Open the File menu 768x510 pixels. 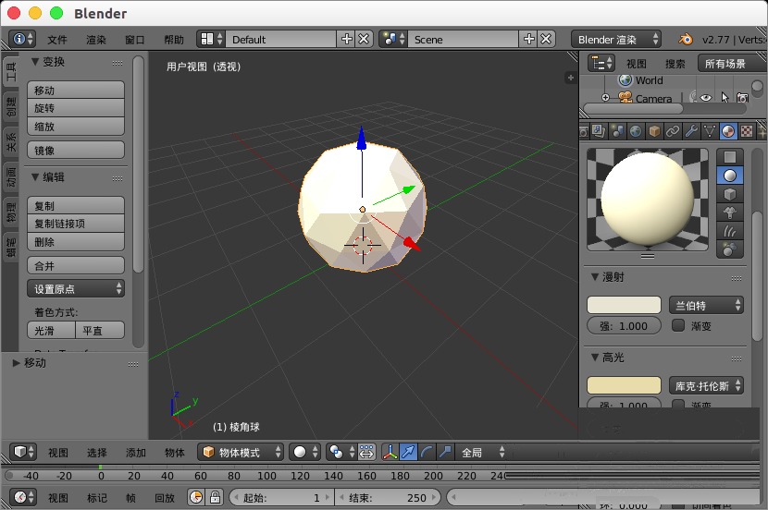pos(57,40)
